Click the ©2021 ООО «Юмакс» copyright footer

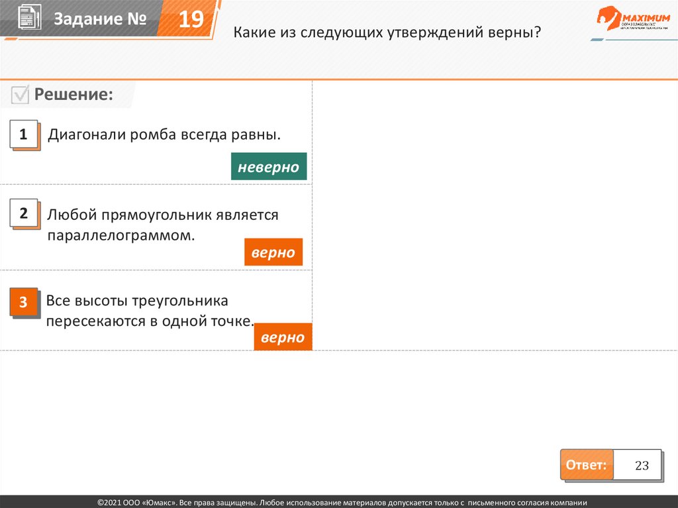click(x=342, y=503)
